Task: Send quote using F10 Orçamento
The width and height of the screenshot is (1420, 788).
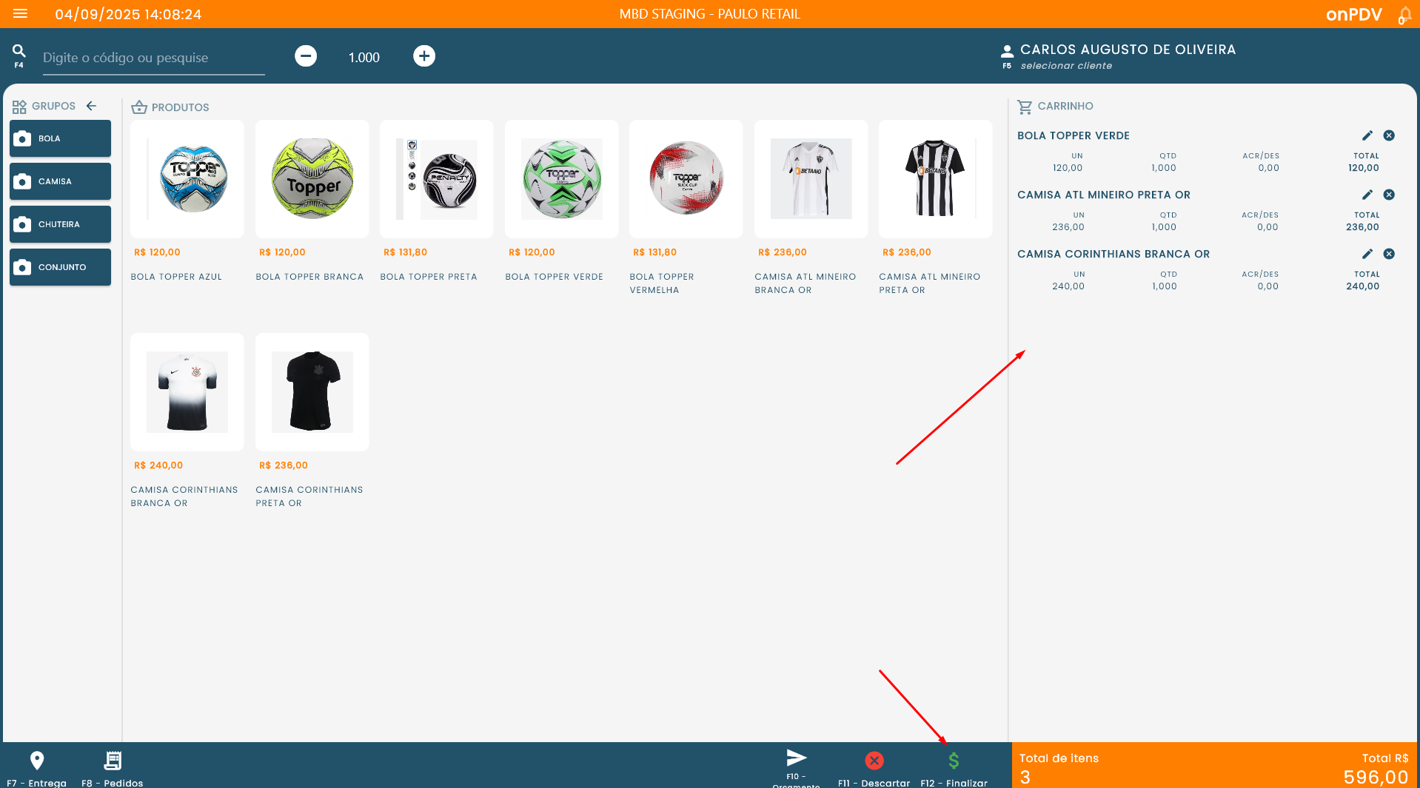Action: [x=796, y=758]
